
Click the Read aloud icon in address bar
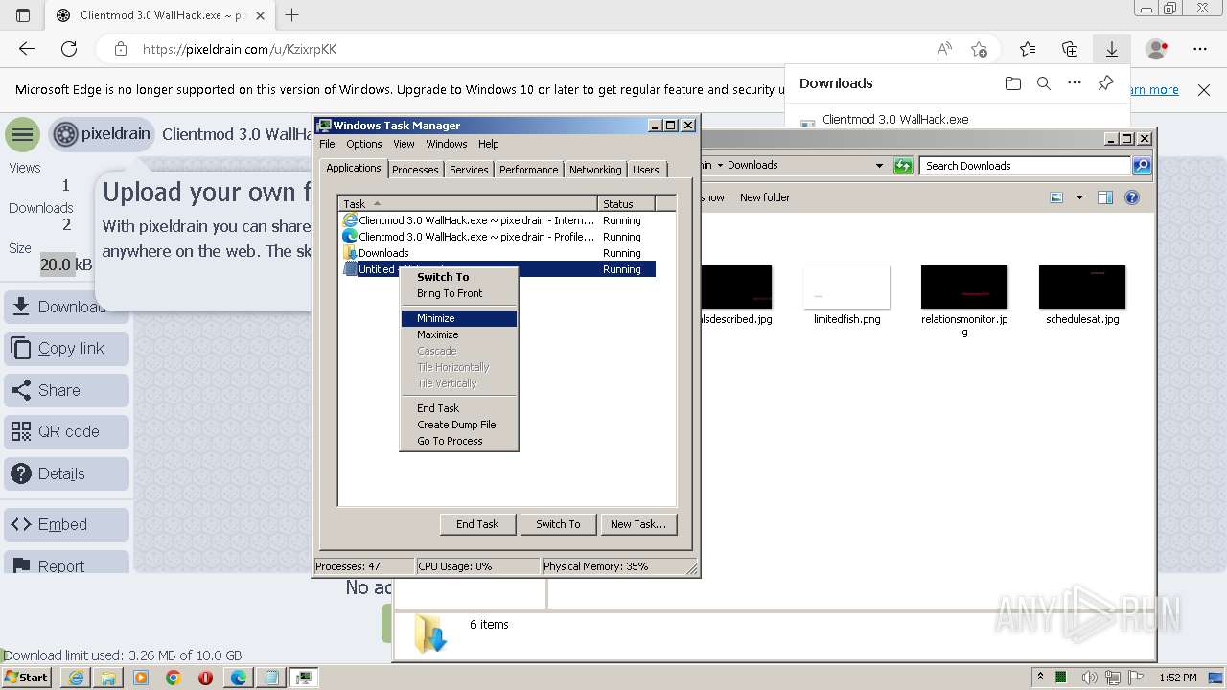944,49
